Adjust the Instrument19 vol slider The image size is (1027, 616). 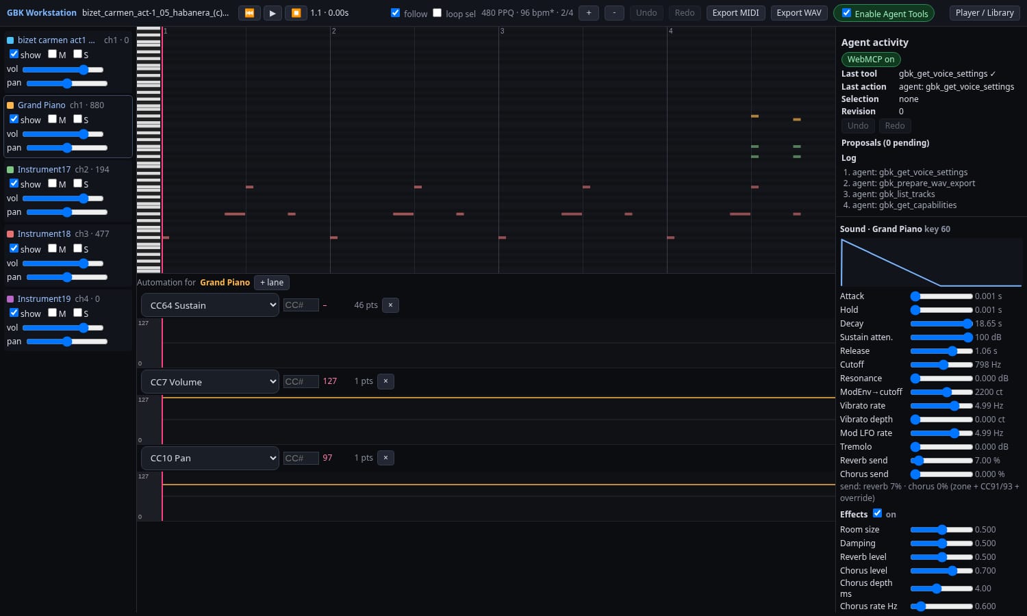coord(63,328)
